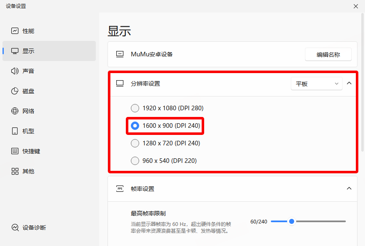Click the 编辑名称 button
365x246 pixels.
point(328,54)
